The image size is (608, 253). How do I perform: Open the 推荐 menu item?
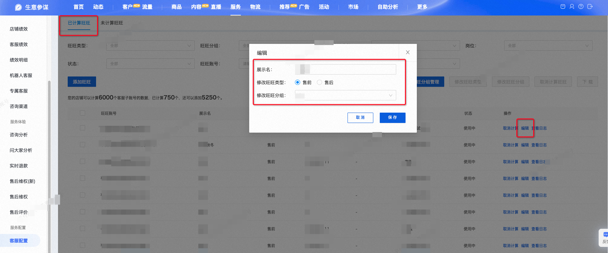tap(285, 7)
